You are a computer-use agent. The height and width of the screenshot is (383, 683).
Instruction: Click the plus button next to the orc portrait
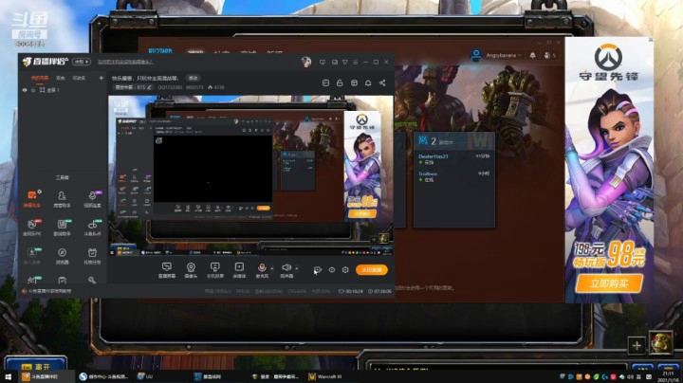click(637, 346)
